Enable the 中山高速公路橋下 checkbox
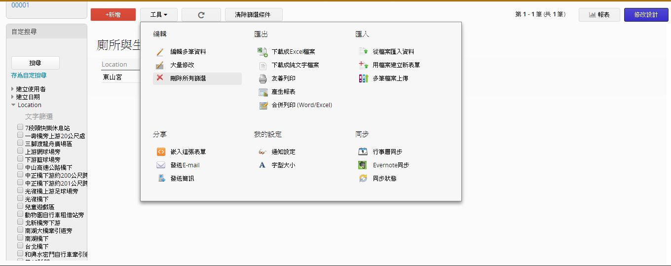671x266 pixels. point(20,167)
